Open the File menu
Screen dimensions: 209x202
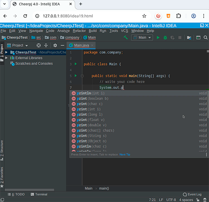pyautogui.click(x=3, y=31)
